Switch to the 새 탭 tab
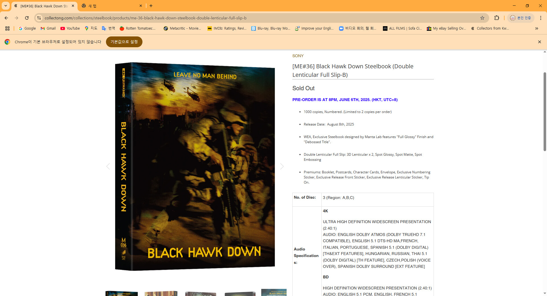547x296 pixels. [x=111, y=6]
